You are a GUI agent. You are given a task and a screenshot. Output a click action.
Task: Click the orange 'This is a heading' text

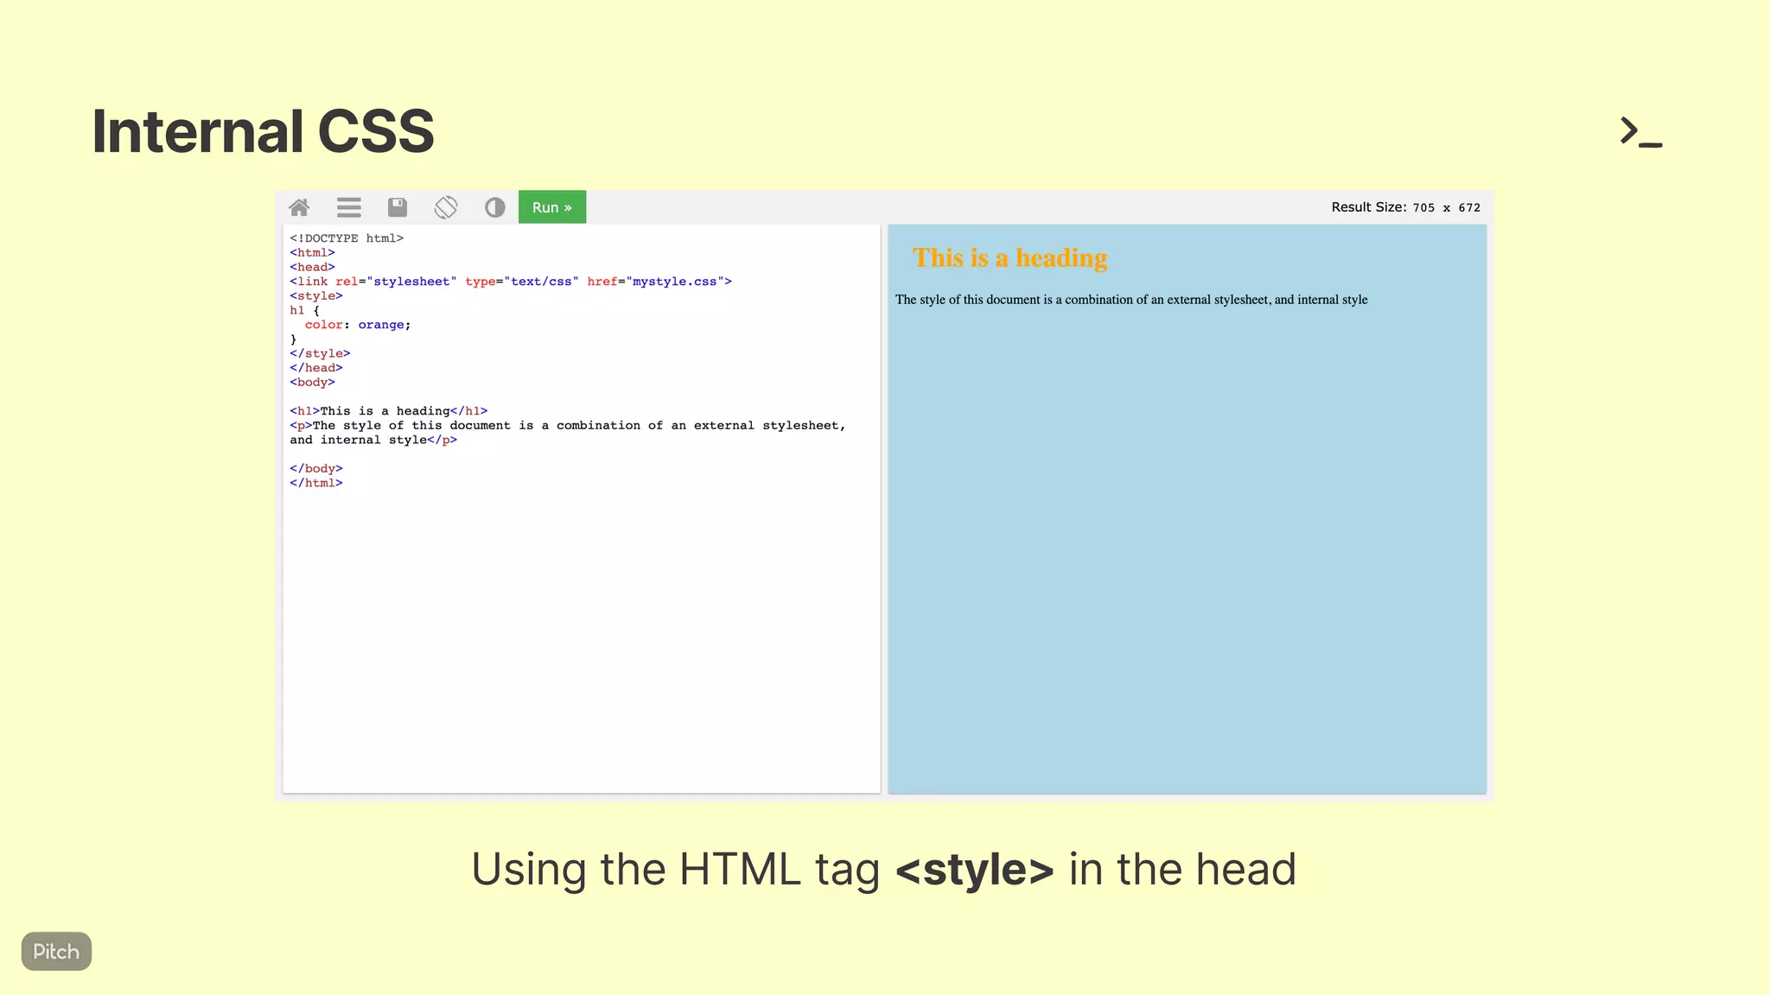pyautogui.click(x=1009, y=257)
